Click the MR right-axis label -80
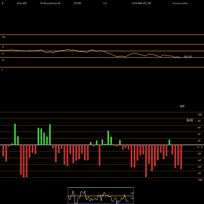This screenshot has height=204, width=204. [199, 173]
